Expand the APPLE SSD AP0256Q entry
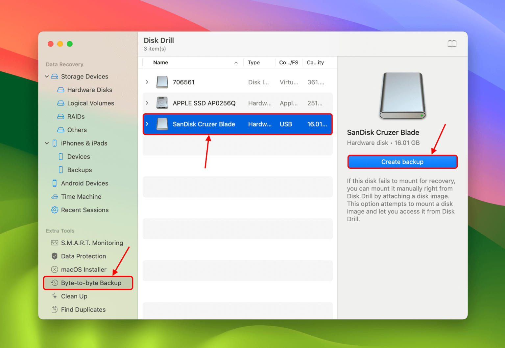 147,103
